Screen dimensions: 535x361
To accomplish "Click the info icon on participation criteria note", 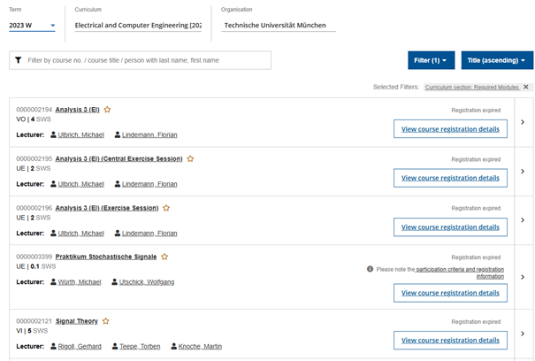I will pyautogui.click(x=370, y=268).
